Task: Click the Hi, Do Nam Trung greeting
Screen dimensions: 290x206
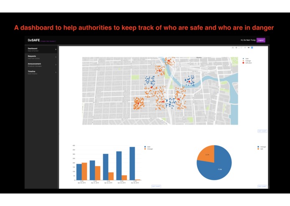Action: 248,40
